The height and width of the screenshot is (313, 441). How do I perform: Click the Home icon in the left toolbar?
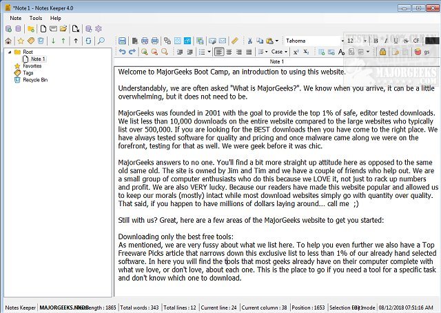[x=8, y=41]
